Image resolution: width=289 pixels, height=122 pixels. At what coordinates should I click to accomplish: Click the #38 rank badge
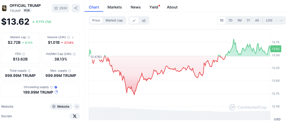(27, 11)
